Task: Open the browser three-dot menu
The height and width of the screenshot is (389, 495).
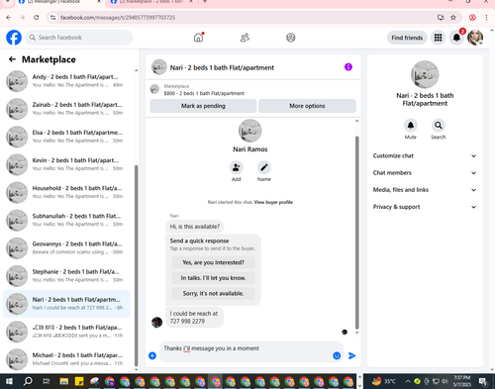Action: pyautogui.click(x=486, y=18)
